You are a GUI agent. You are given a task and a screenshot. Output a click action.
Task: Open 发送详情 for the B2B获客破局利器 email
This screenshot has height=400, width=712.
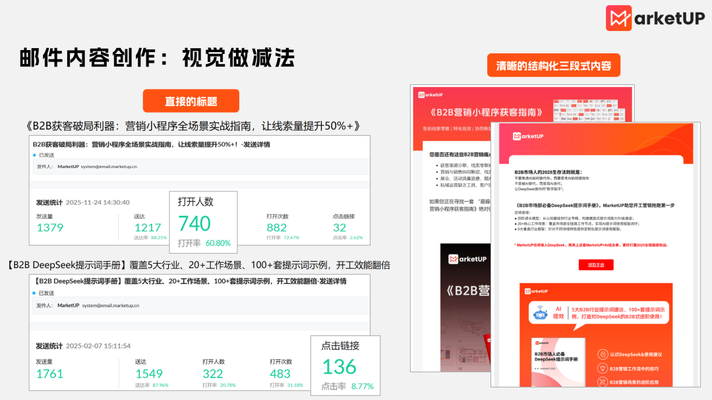tap(256, 144)
